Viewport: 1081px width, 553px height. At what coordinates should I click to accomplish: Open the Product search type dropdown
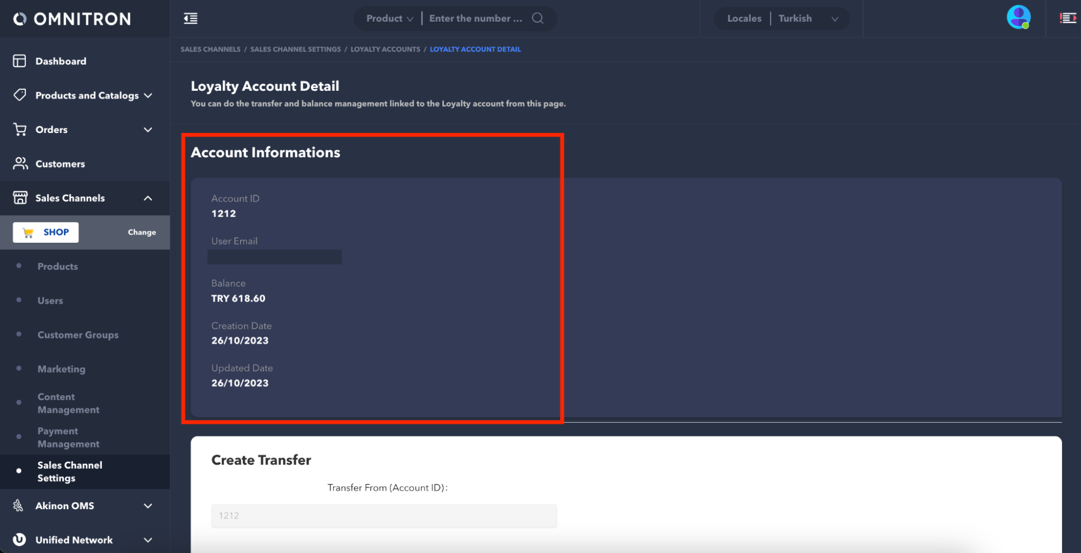coord(389,18)
